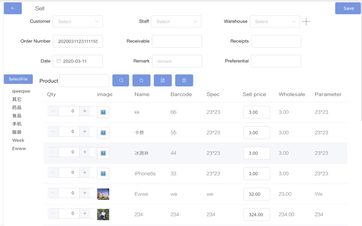Click the iPhone6s product name
Screen dimensions: 362x226
pos(145,174)
